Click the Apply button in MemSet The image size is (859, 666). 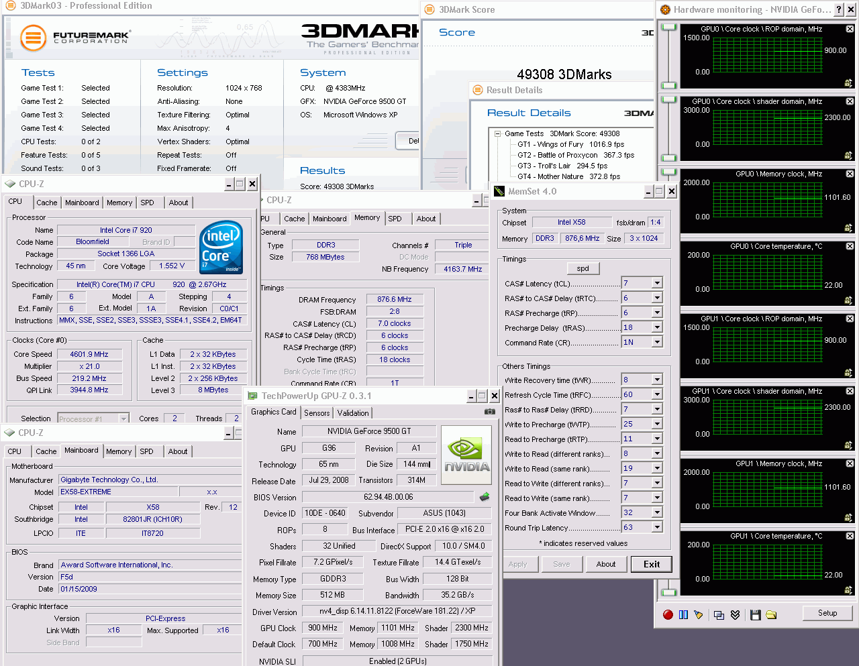click(517, 564)
